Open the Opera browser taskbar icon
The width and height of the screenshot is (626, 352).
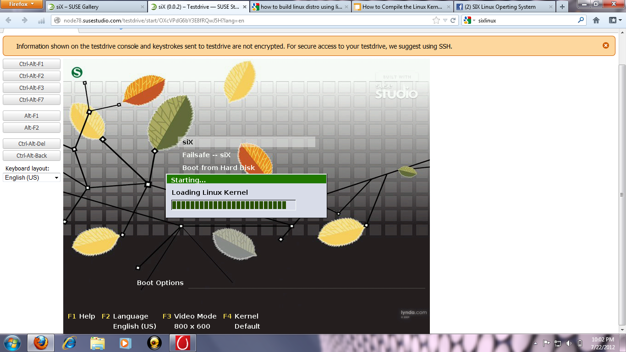183,343
